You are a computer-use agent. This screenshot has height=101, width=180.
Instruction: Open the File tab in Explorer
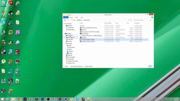coord(66,17)
